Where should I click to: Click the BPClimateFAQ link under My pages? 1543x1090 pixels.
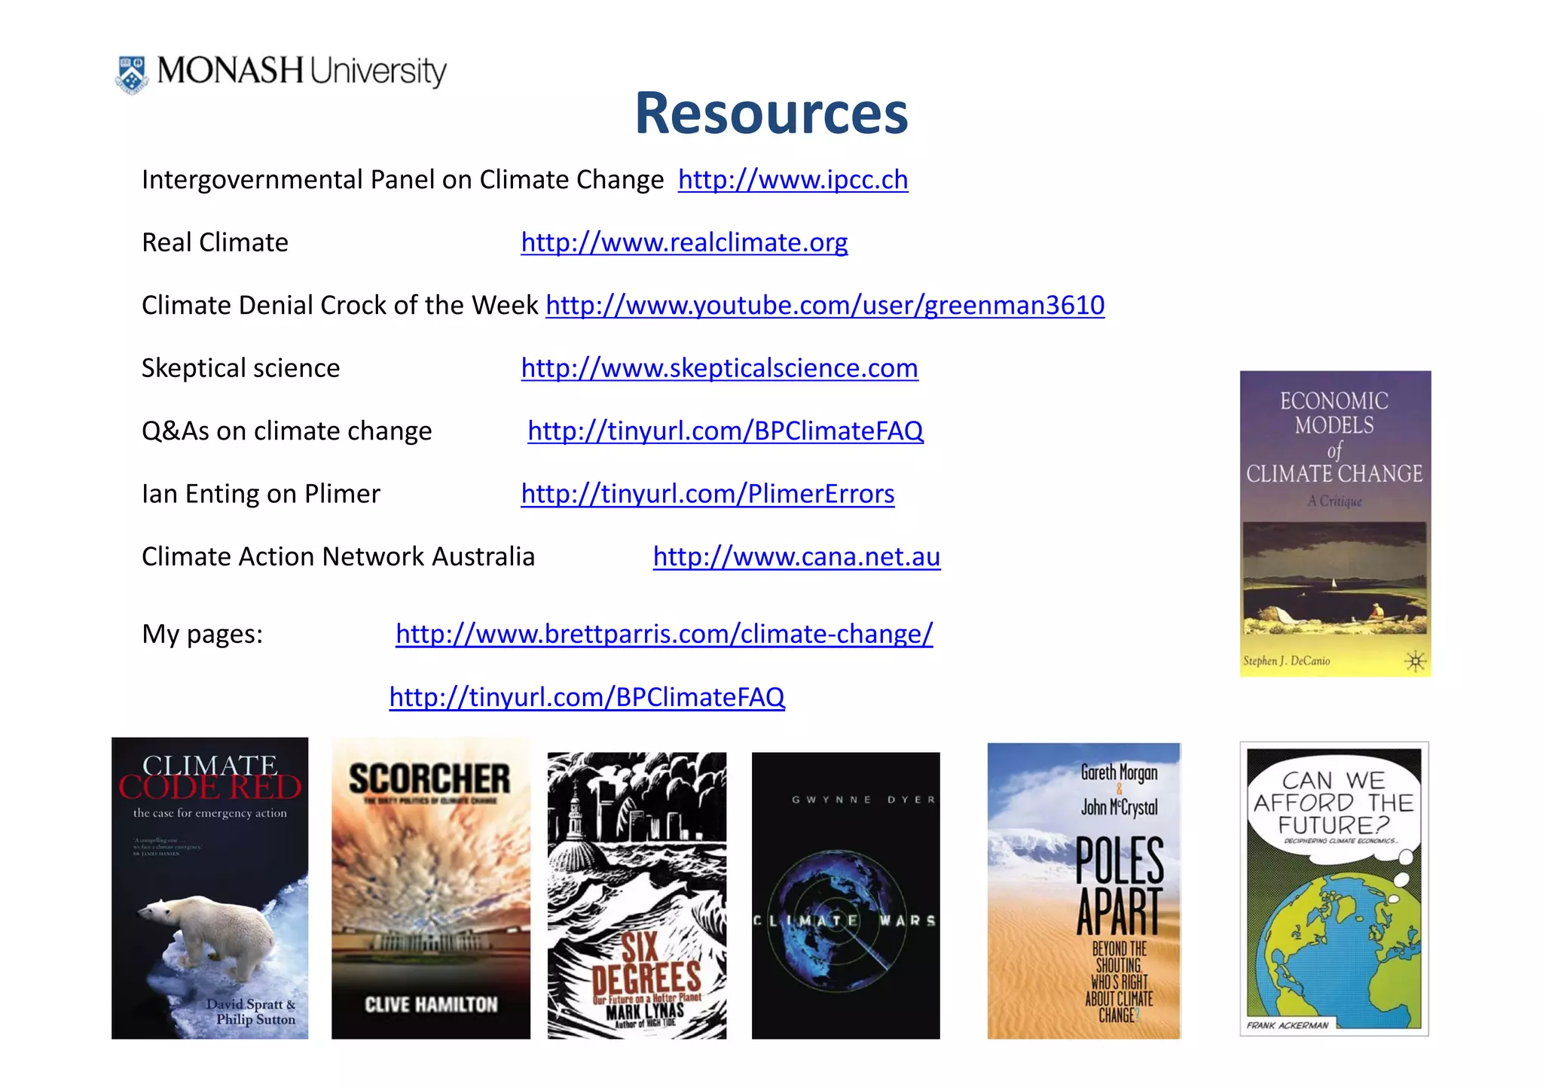pos(587,697)
